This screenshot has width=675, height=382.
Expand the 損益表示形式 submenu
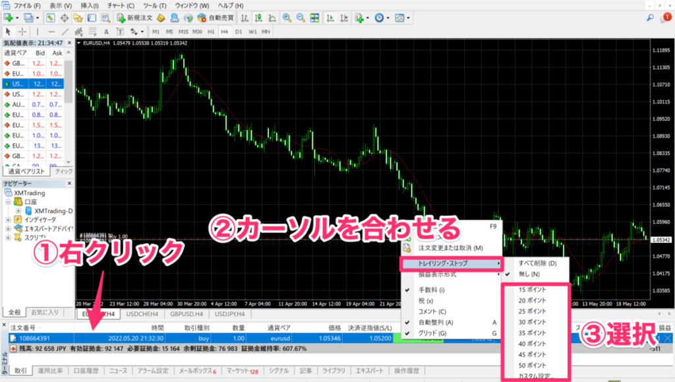(x=452, y=274)
